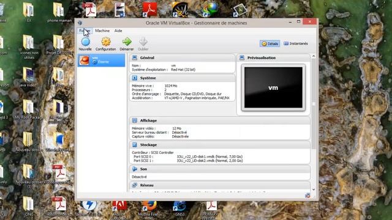Screen dimensions: 392x220
Task: Select the EX desktop folder
Action: point(29,12)
